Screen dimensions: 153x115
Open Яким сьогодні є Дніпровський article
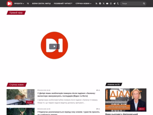tap(121, 114)
